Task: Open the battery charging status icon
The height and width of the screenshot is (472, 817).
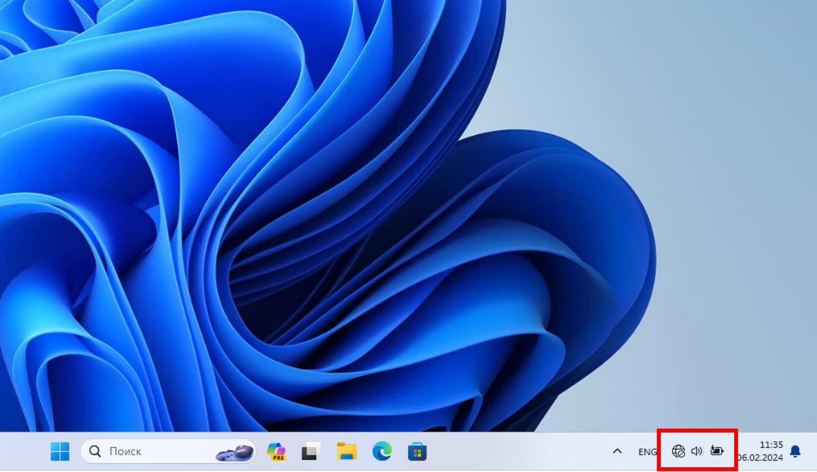Action: 717,451
